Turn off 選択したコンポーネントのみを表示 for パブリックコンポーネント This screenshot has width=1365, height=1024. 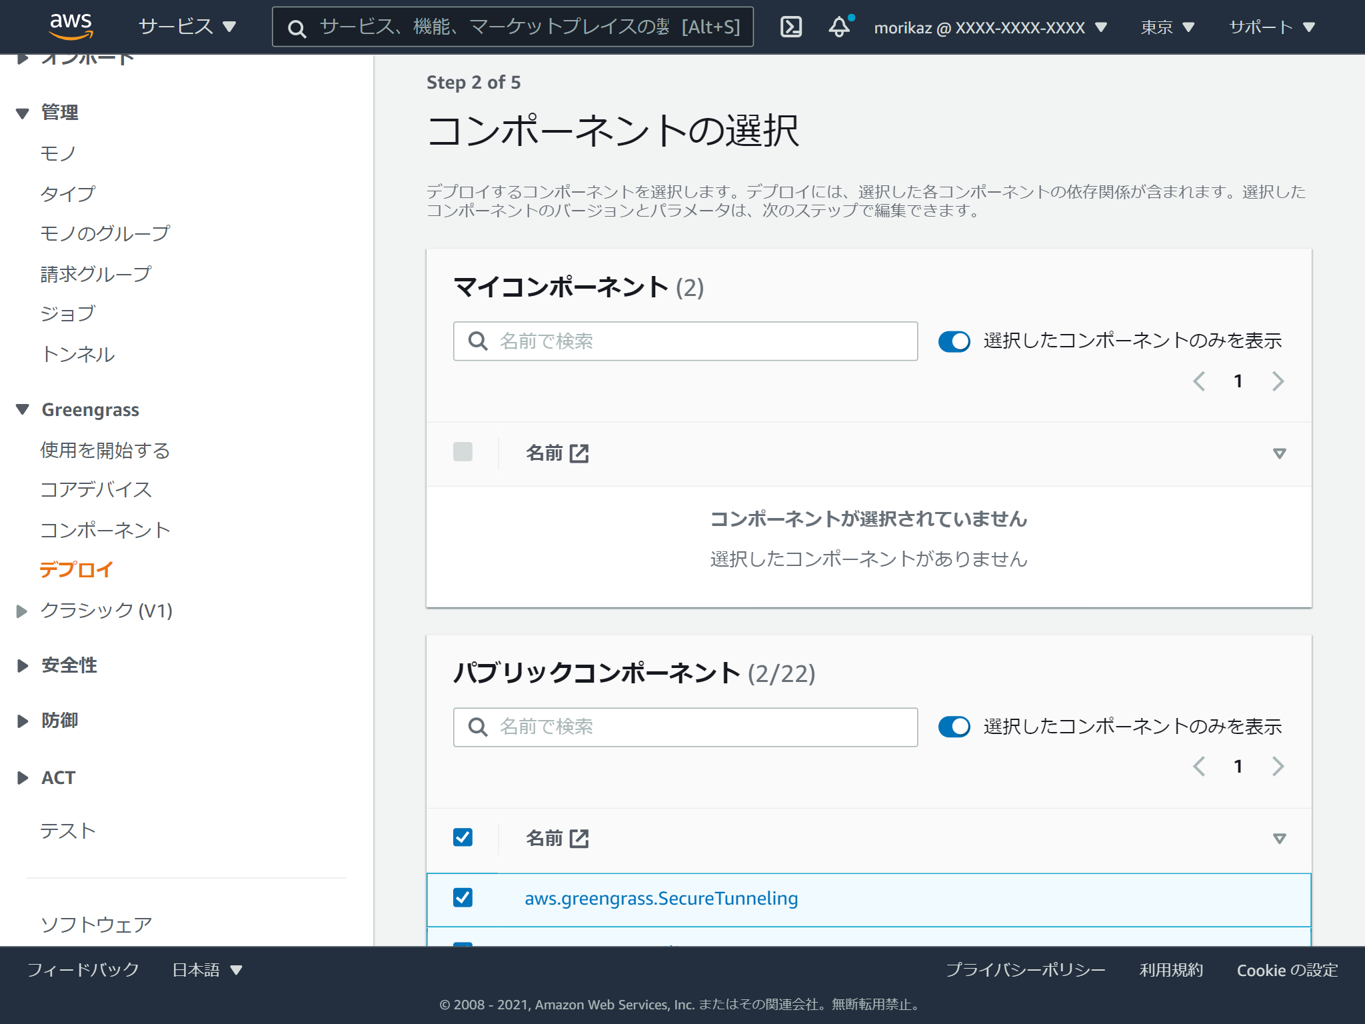tap(954, 727)
